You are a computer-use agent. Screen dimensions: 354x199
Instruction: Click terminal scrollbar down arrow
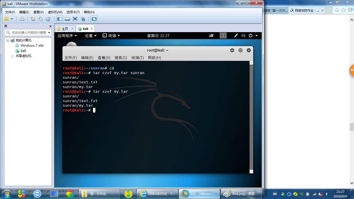[251, 172]
